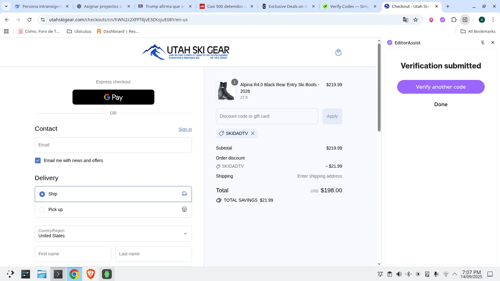The width and height of the screenshot is (500, 281).
Task: Open the tab search dropdown arrow
Action: coord(6,6)
